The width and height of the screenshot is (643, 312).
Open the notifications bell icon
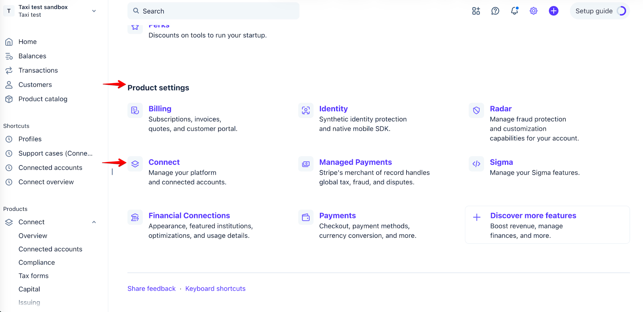point(514,11)
